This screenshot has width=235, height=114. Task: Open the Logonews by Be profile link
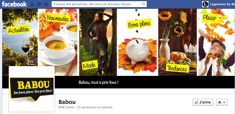222,4
